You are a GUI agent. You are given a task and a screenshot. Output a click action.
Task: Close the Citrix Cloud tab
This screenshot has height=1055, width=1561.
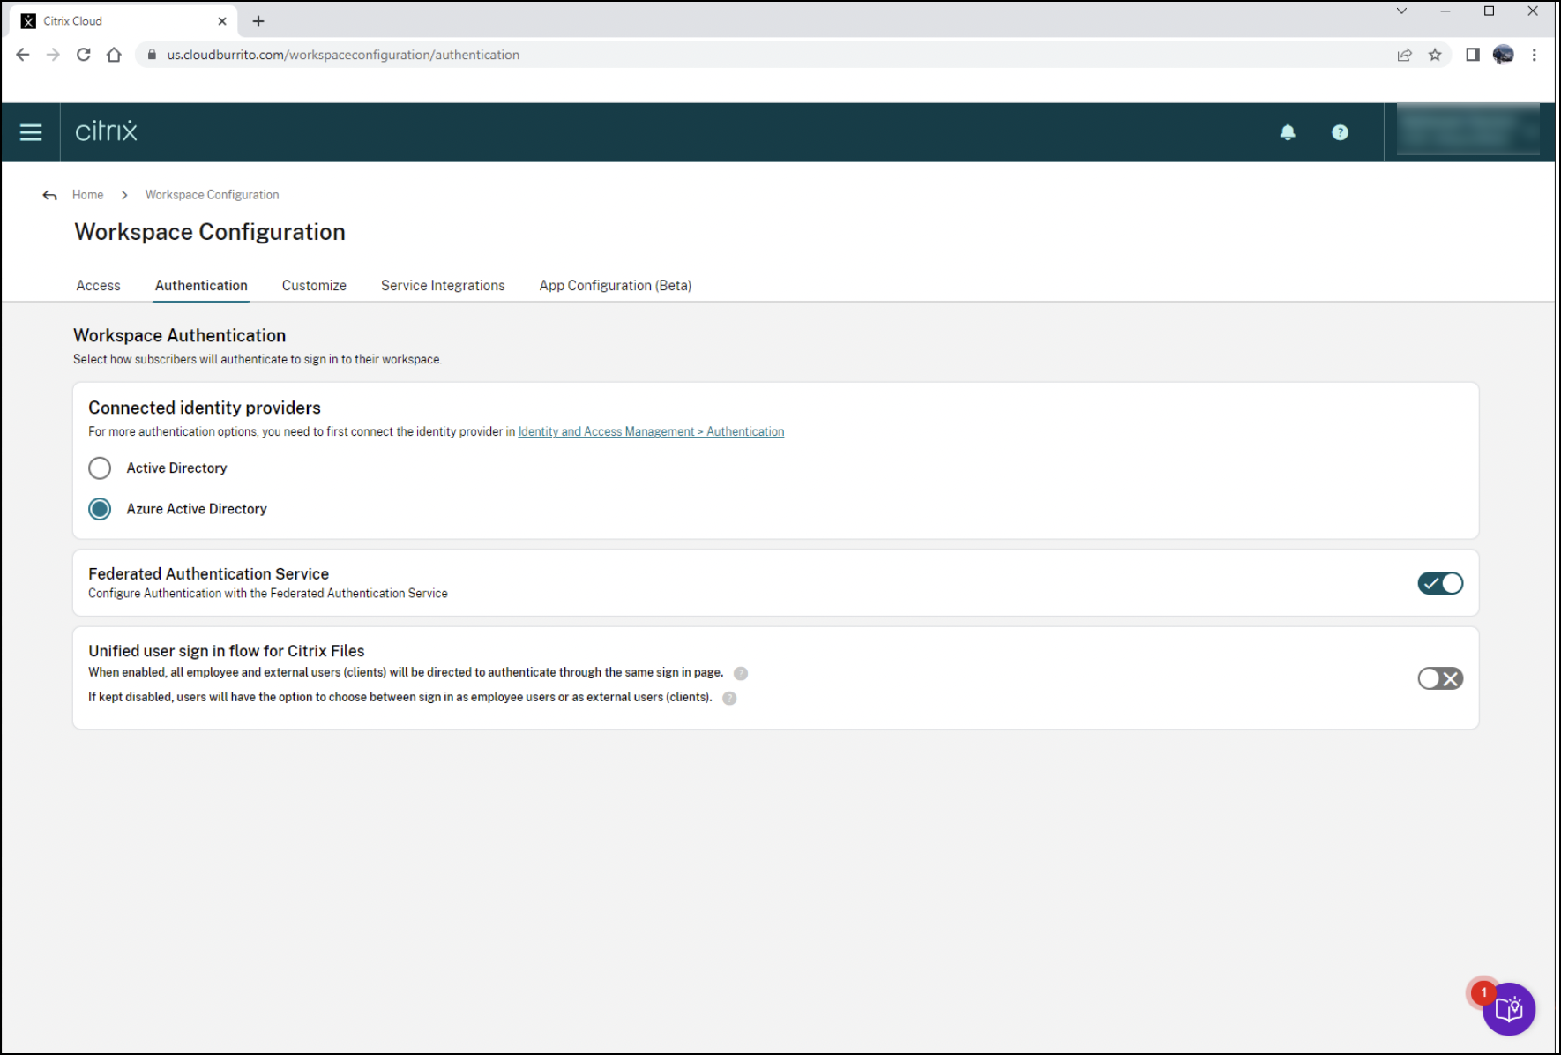tap(222, 21)
